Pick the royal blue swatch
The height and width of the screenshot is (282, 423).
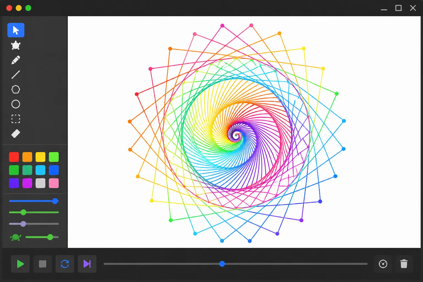(x=54, y=170)
